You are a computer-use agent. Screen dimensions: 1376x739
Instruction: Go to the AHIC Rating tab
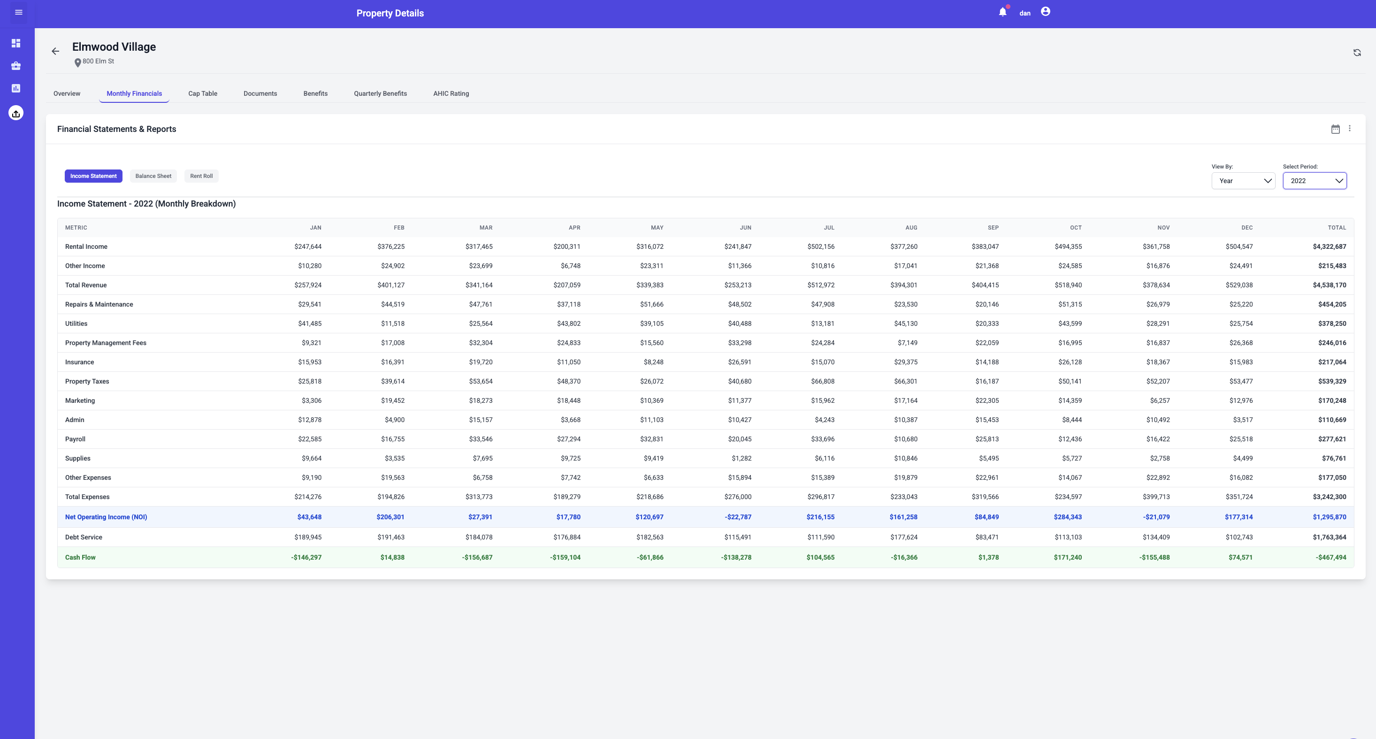click(x=451, y=93)
